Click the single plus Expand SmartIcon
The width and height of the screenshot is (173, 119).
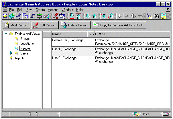(119, 16)
